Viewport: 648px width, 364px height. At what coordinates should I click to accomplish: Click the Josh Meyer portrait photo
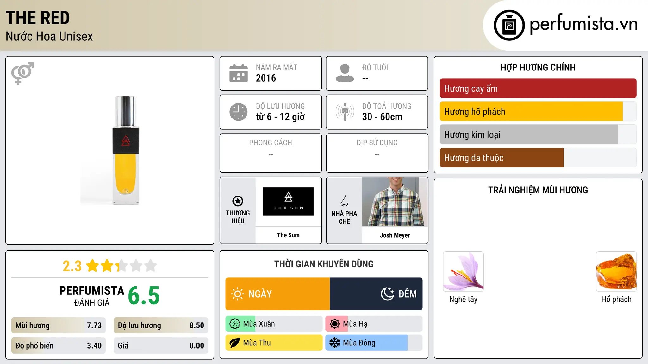(395, 202)
